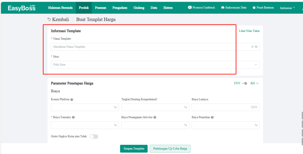This screenshot has height=154, width=303.
Task: Open the Sistem menu
Action: click(168, 8)
